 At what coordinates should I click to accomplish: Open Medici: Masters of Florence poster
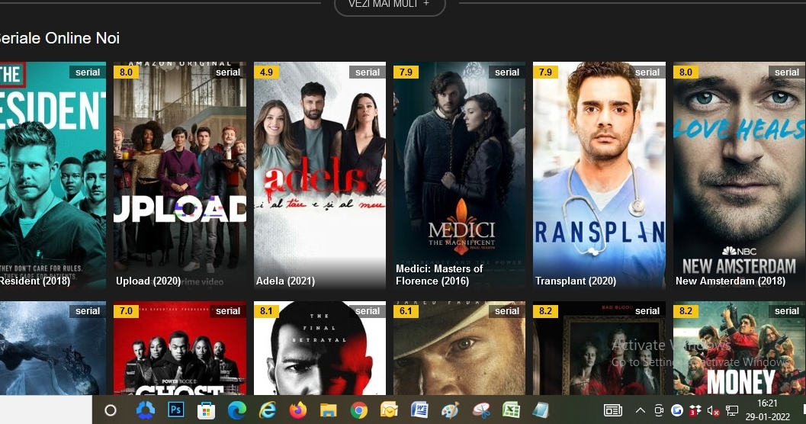click(460, 175)
